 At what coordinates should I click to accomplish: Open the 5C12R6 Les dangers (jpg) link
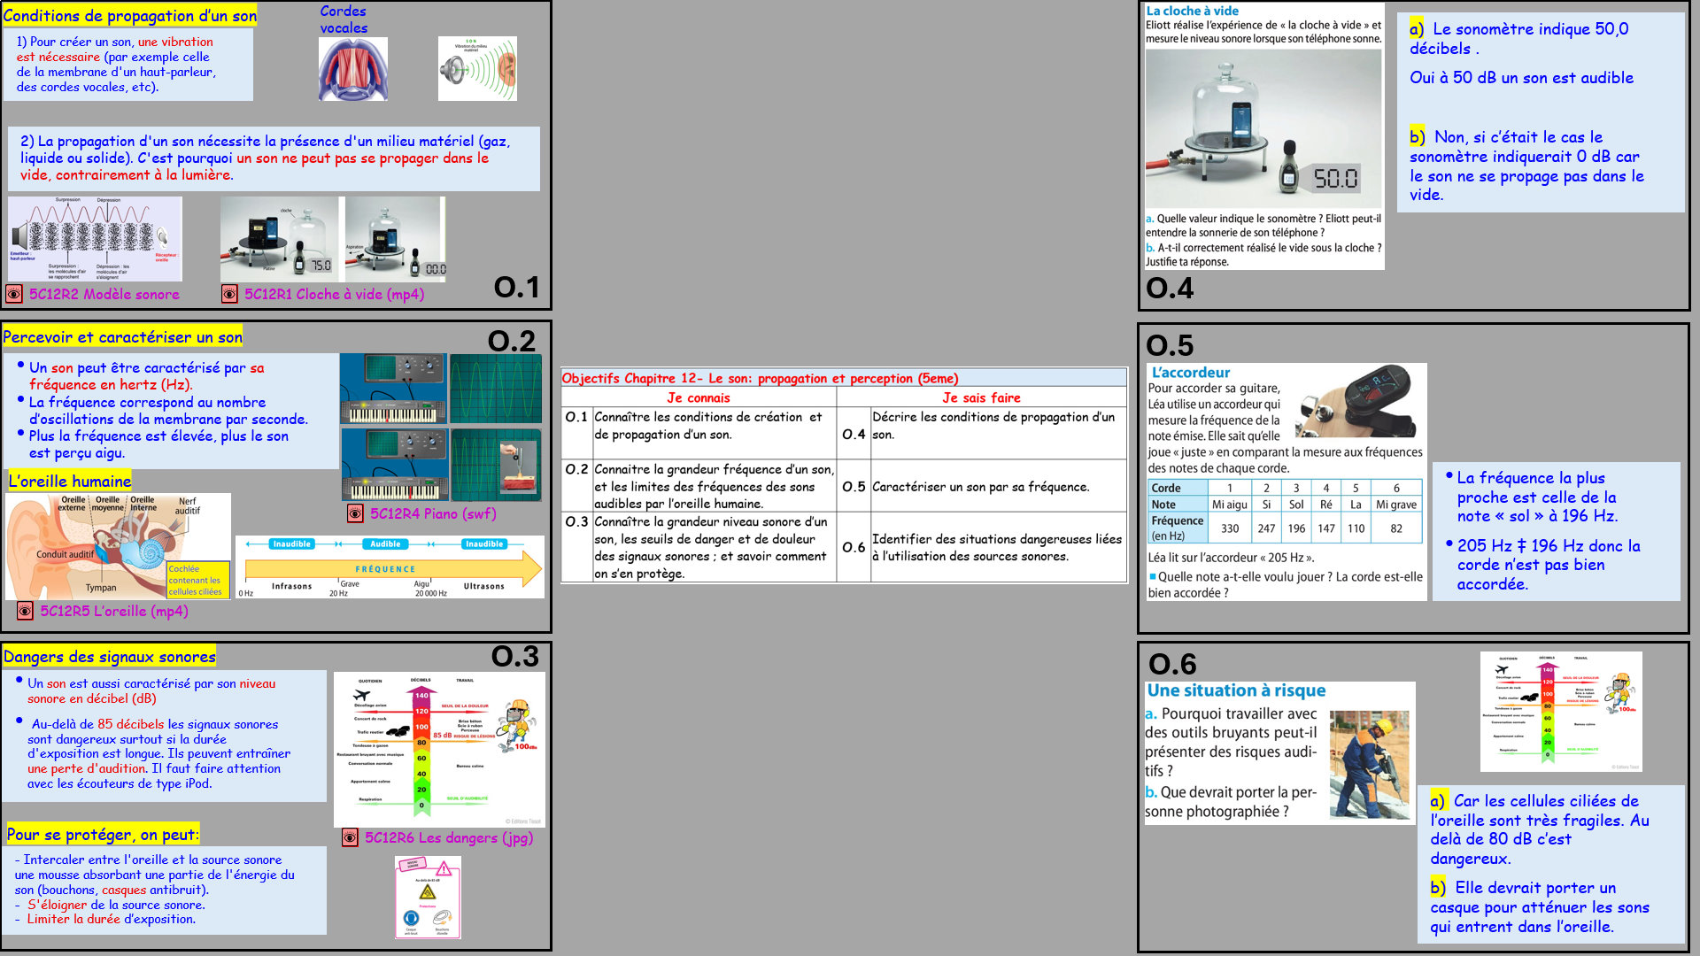(449, 837)
